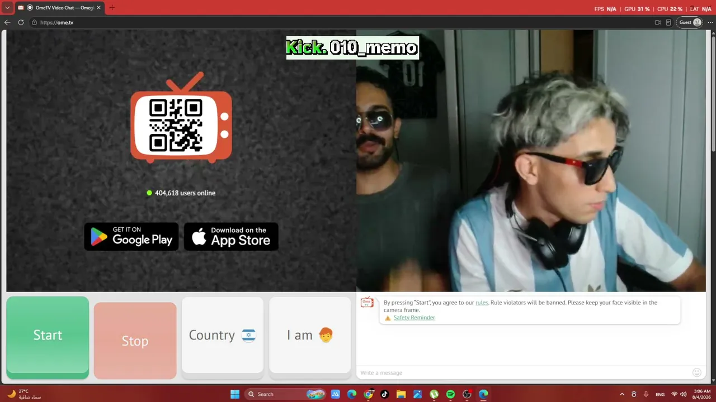The height and width of the screenshot is (402, 716).
Task: Show hidden system tray icons
Action: click(x=622, y=394)
